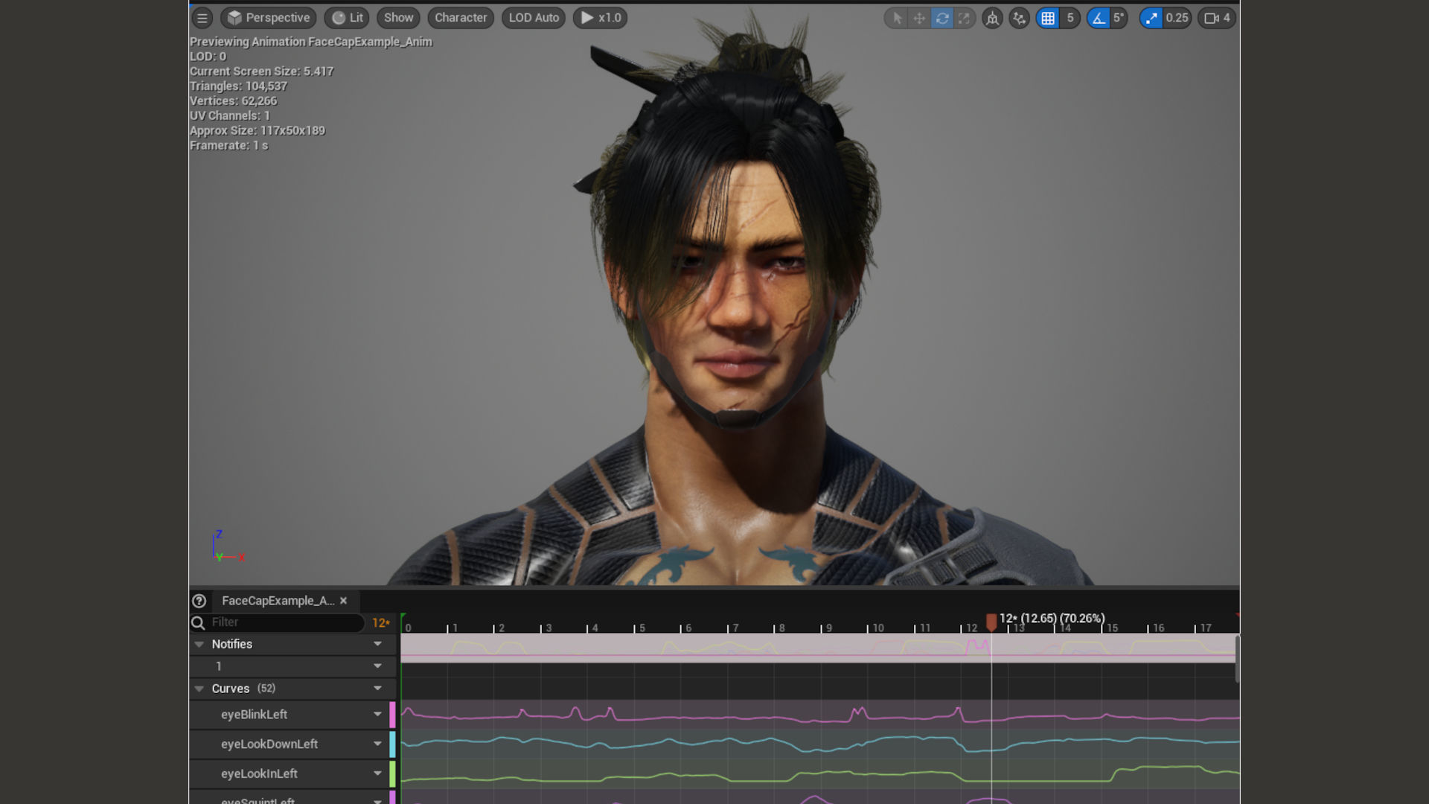
Task: Click the camera speed icon showing 4
Action: click(x=1213, y=18)
